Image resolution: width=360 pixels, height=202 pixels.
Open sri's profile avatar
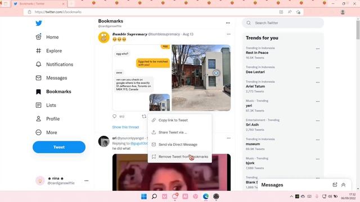pyautogui.click(x=103, y=141)
